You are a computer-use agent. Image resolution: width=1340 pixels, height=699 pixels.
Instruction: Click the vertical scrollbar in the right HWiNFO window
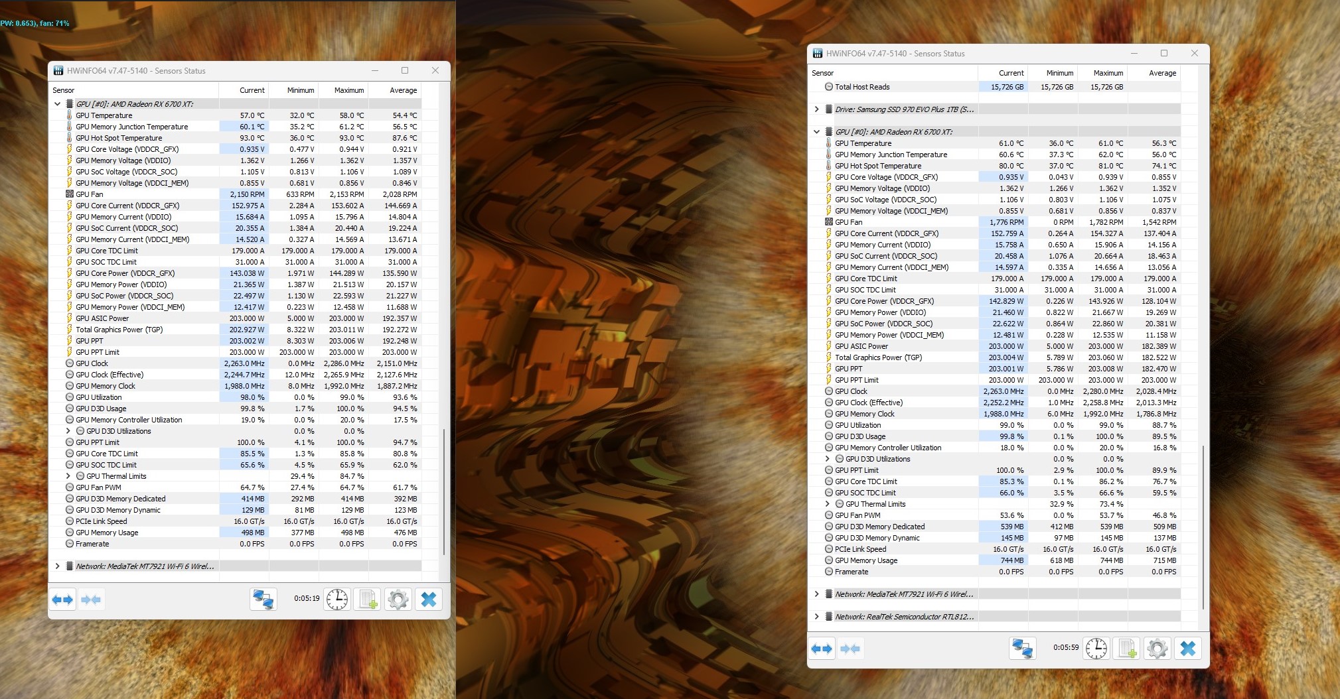point(1203,527)
